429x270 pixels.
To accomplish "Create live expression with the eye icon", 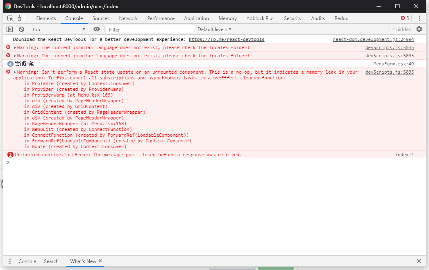I will [96, 29].
